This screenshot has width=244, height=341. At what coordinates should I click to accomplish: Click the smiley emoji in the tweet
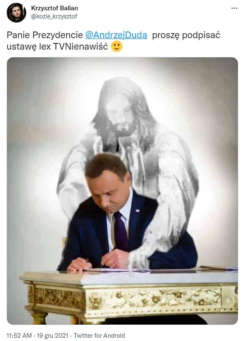click(x=117, y=46)
